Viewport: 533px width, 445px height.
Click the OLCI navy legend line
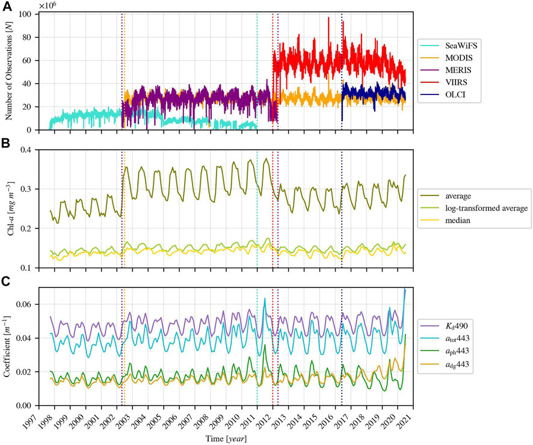click(429, 94)
